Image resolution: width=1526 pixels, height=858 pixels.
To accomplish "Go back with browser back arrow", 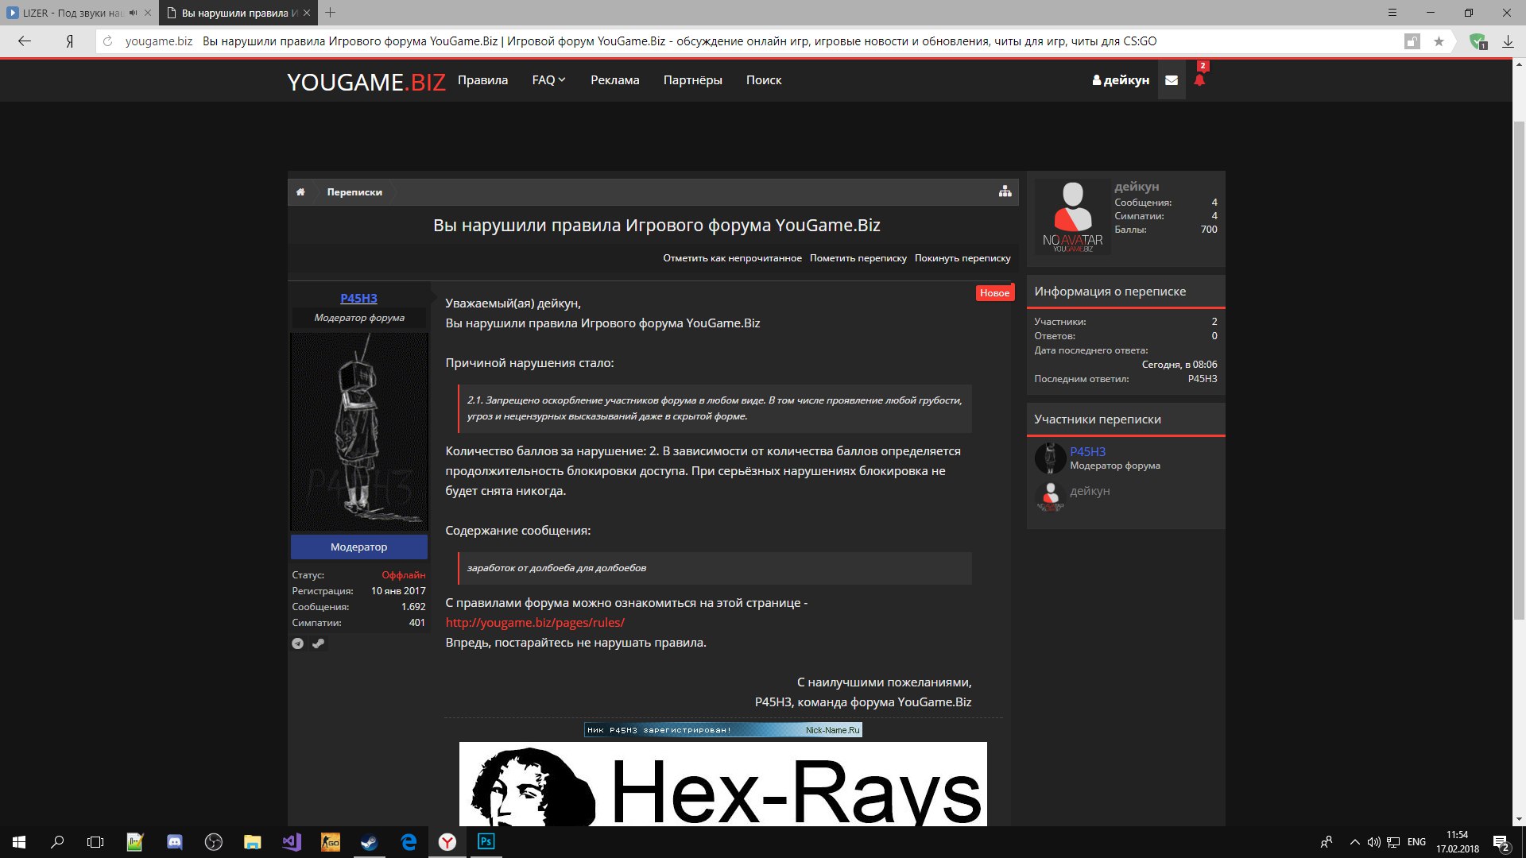I will [x=25, y=41].
